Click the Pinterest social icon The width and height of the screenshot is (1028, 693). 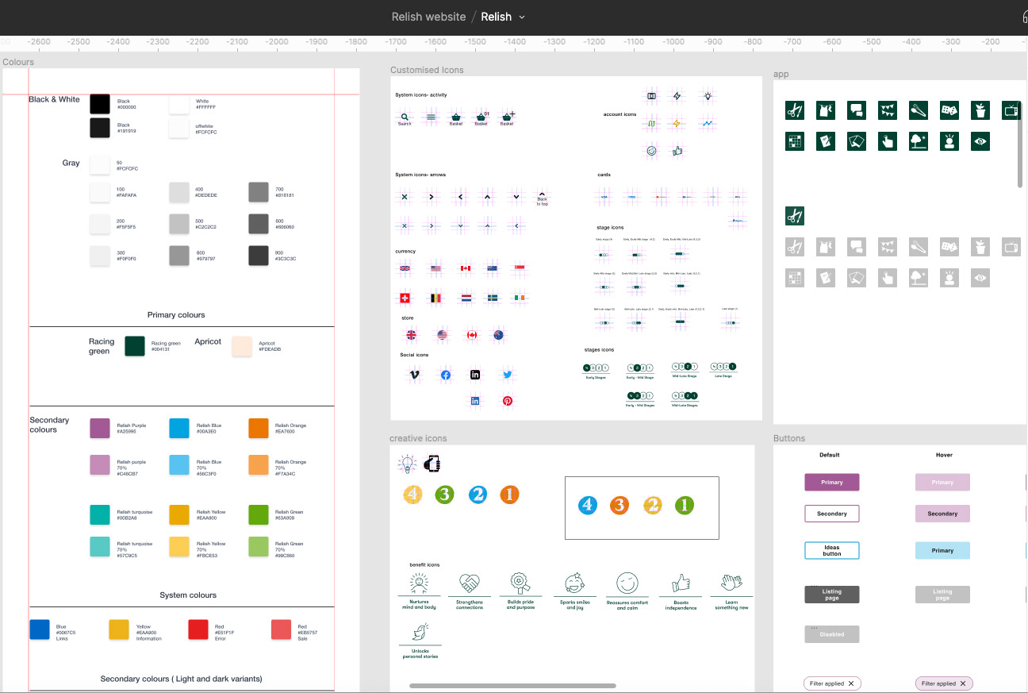pyautogui.click(x=508, y=401)
